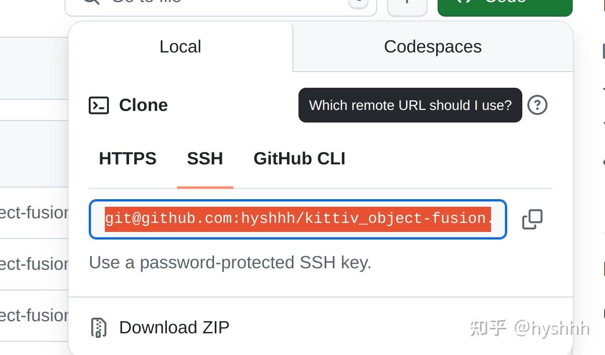
Task: Dismiss the remote URL tooltip
Action: pos(410,105)
